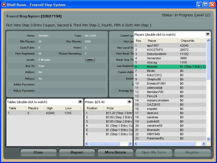Viewport: 217px width, 163px height.
Task: Open the Deposit dialog
Action: (77, 152)
